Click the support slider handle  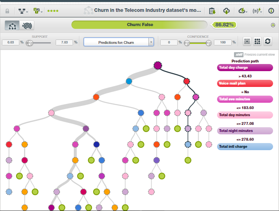tap(30, 43)
